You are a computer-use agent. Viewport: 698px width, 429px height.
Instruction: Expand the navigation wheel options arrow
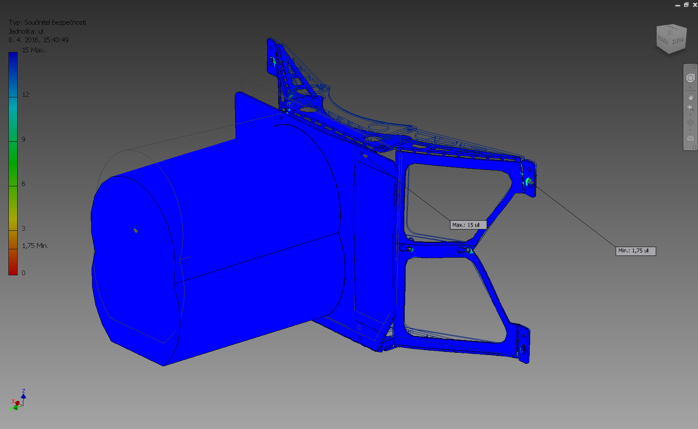(x=690, y=88)
